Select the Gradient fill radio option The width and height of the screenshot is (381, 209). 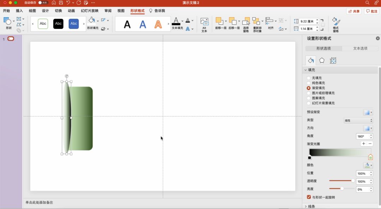[x=309, y=88]
